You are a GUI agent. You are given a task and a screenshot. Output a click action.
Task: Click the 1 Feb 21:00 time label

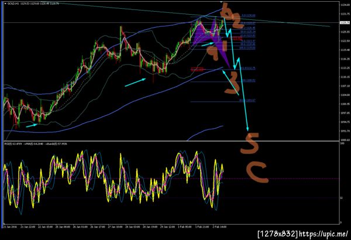[x=202, y=227]
